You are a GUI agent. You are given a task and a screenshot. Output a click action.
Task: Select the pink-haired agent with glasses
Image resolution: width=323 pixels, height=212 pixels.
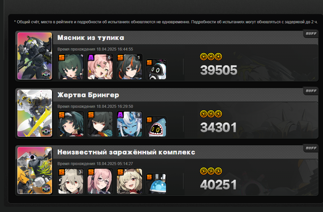point(100,181)
